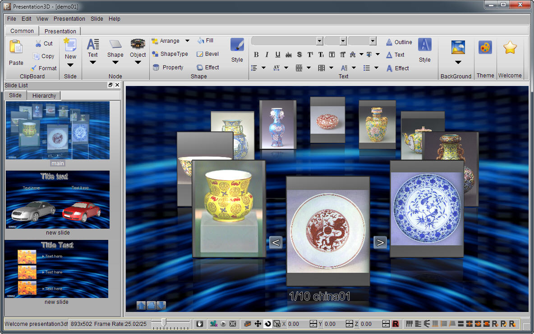
Task: Open the bullet list dropdown arrow
Action: 376,68
